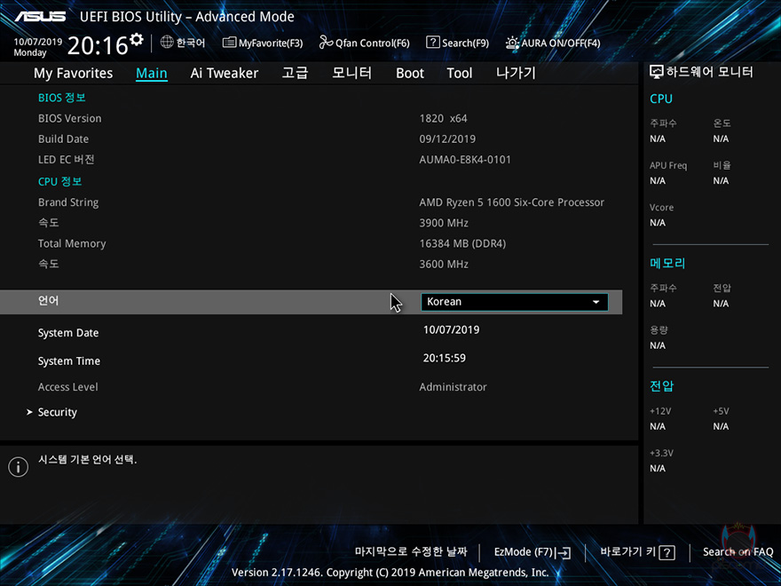Image resolution: width=781 pixels, height=586 pixels.
Task: Click the +12V voltage label
Action: coord(660,412)
